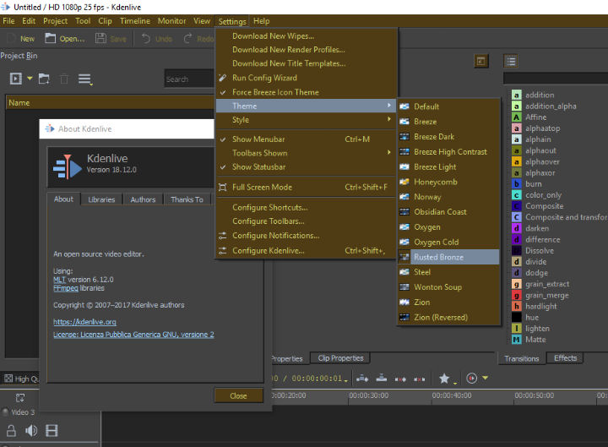Click the Matte transition icon
608x447 pixels.
click(x=517, y=340)
